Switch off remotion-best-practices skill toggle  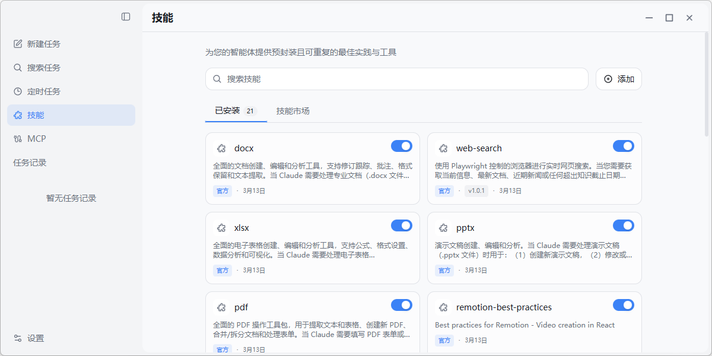click(x=623, y=305)
